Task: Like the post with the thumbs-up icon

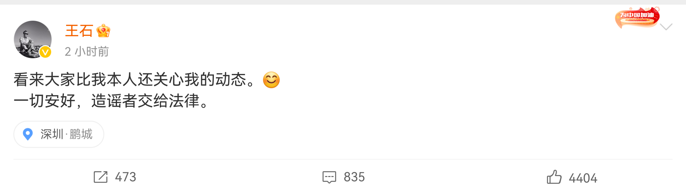Action: [554, 177]
